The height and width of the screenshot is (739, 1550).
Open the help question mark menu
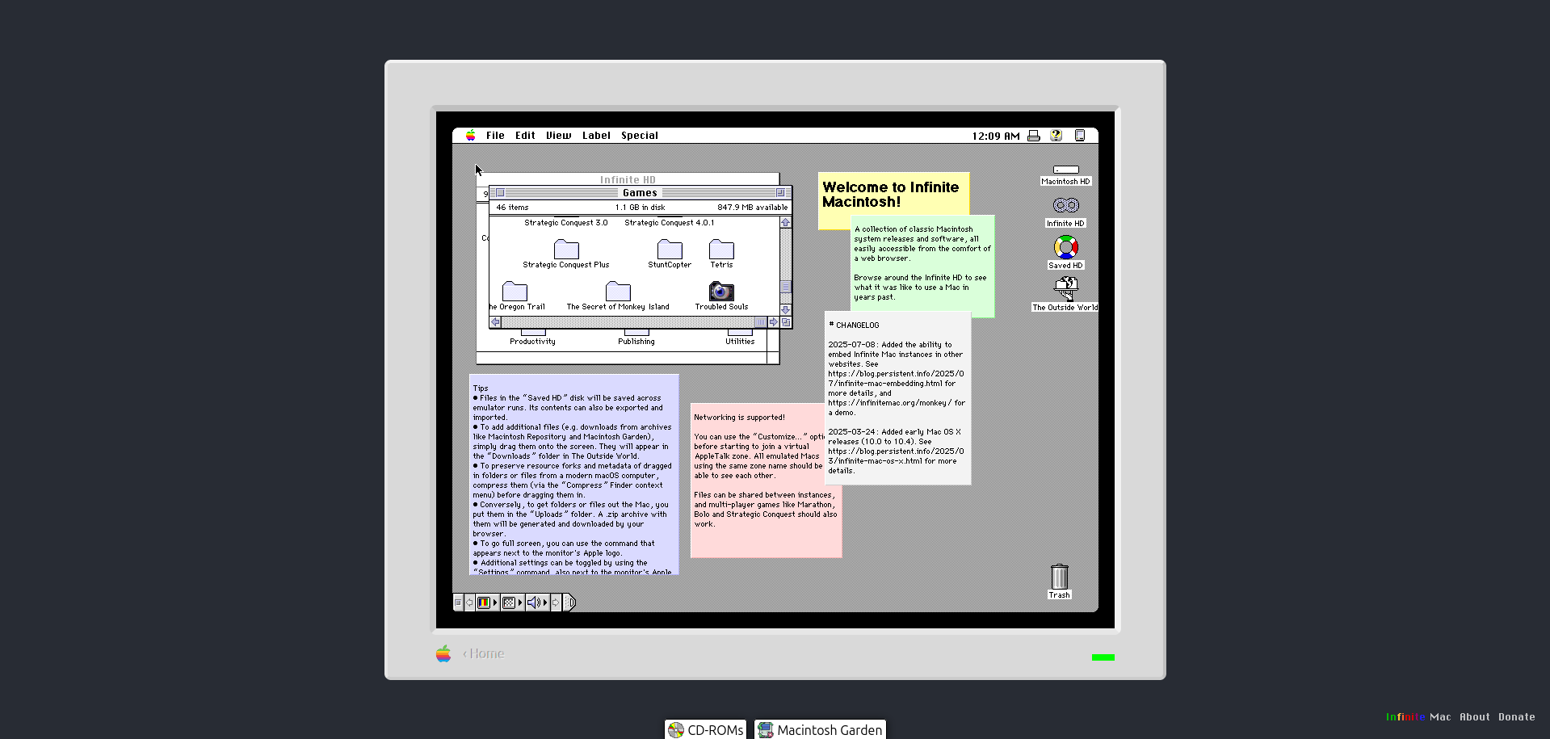pyautogui.click(x=1056, y=136)
